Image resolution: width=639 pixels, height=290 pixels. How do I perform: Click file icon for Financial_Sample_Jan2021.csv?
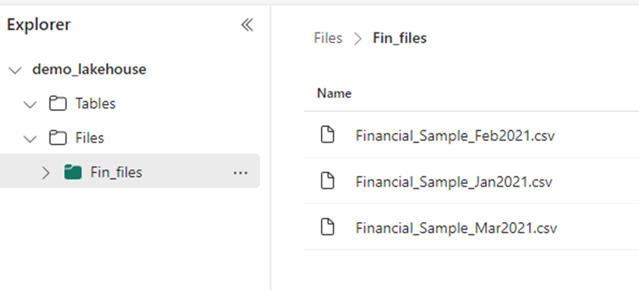click(x=327, y=181)
